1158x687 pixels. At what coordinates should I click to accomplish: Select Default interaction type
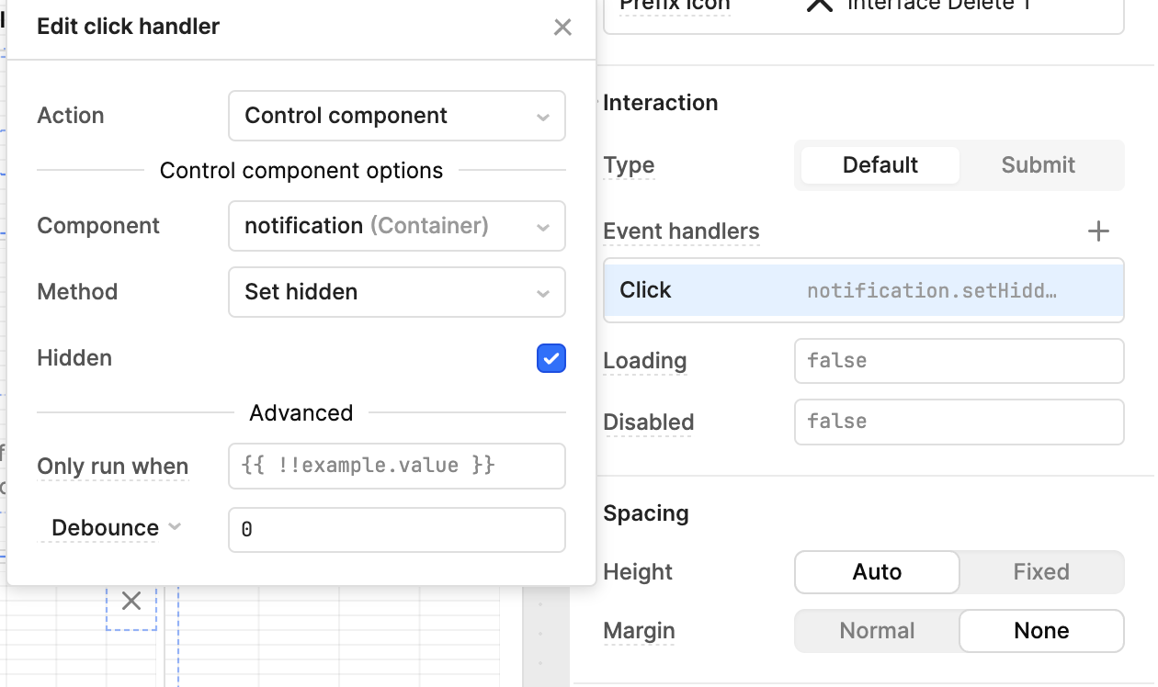click(x=879, y=164)
